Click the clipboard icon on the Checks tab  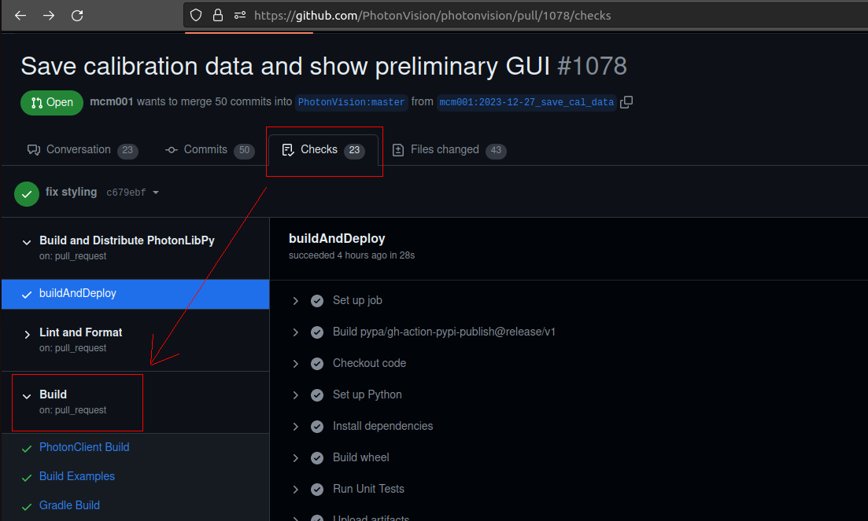click(288, 149)
